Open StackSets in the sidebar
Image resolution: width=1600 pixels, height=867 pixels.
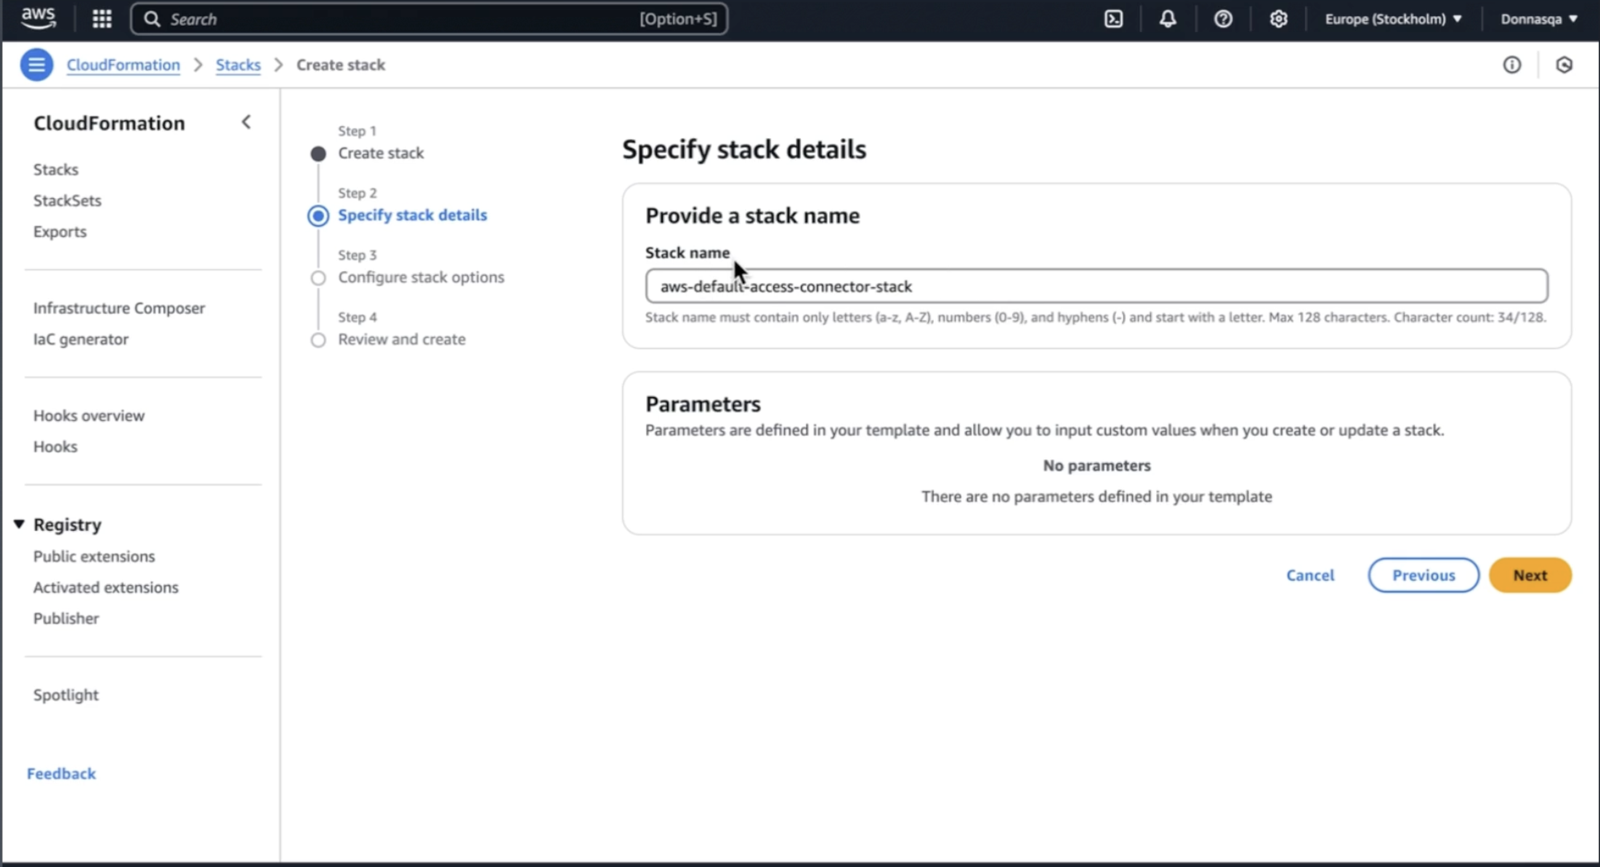pos(67,201)
